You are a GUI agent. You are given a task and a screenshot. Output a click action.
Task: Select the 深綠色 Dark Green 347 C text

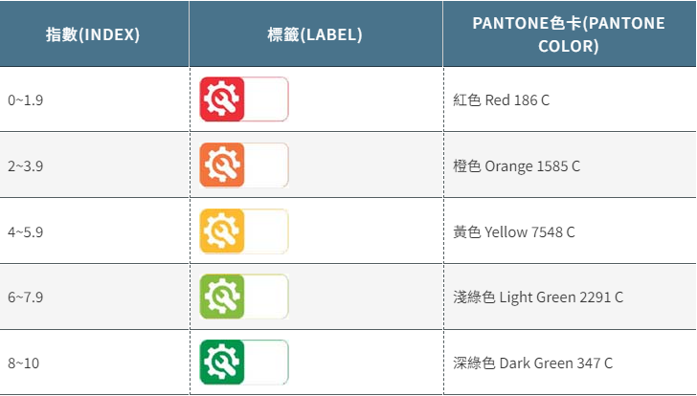click(x=532, y=363)
